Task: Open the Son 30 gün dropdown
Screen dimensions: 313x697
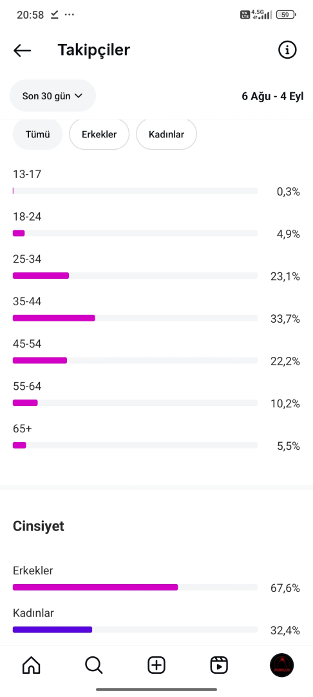Action: [53, 96]
